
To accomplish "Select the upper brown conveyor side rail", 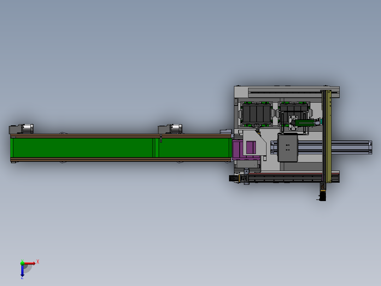I will point(121,136).
